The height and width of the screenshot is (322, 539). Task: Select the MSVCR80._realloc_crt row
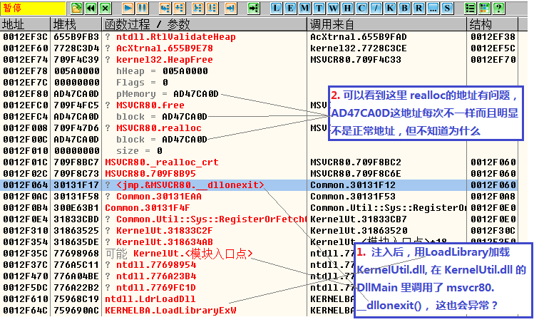[259, 162]
